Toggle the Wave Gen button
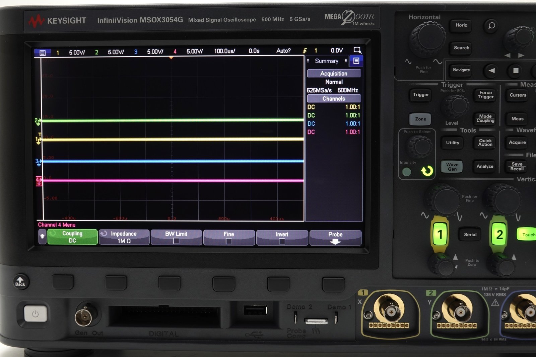536x357 pixels. click(452, 166)
